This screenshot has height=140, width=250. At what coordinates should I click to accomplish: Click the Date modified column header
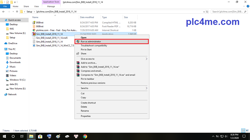[87, 17]
